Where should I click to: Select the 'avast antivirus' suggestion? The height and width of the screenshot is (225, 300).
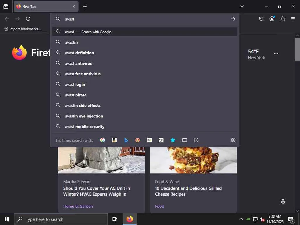[145, 63]
